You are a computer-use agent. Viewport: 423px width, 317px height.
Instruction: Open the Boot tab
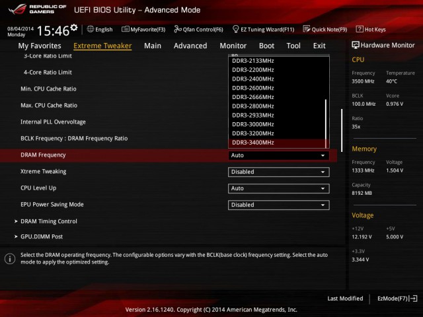click(266, 46)
